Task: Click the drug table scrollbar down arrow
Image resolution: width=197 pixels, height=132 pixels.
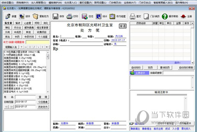Action: point(192,63)
